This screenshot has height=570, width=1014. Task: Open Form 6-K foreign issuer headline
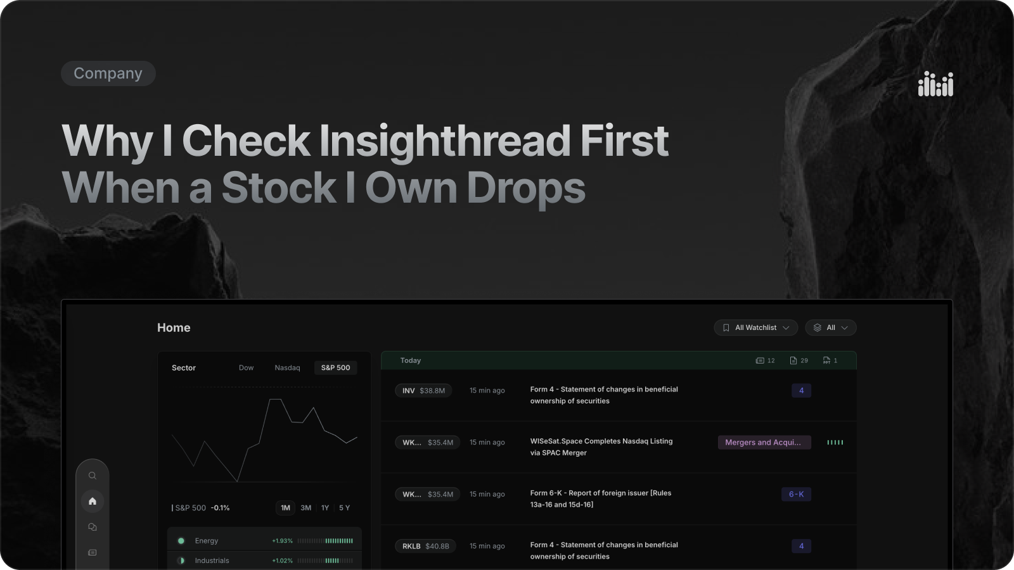pyautogui.click(x=601, y=499)
